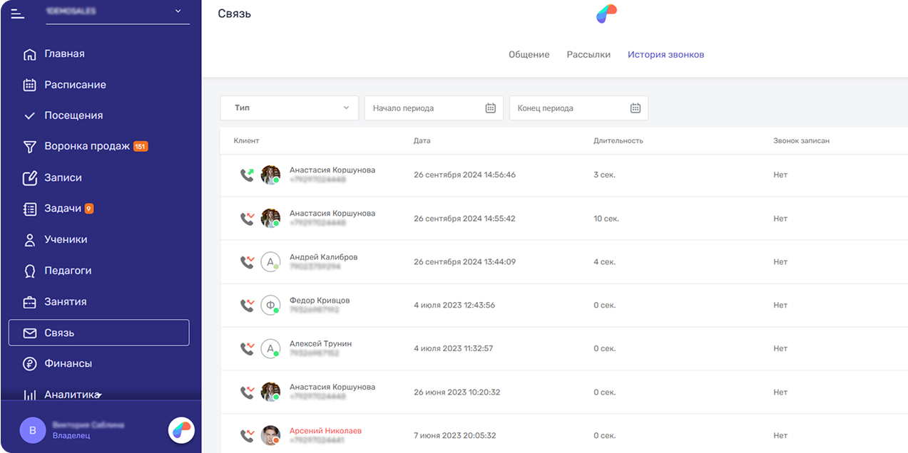This screenshot has height=453, width=908.
Task: Click round logo button in sidebar footer
Action: [181, 429]
